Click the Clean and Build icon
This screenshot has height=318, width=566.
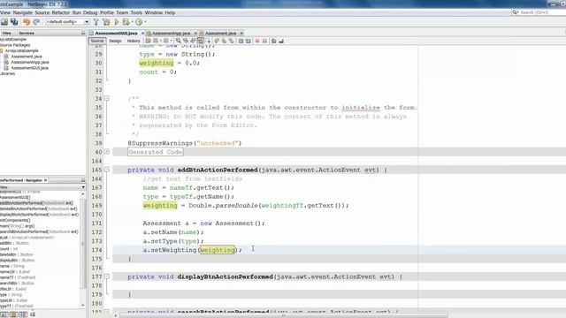click(x=106, y=22)
